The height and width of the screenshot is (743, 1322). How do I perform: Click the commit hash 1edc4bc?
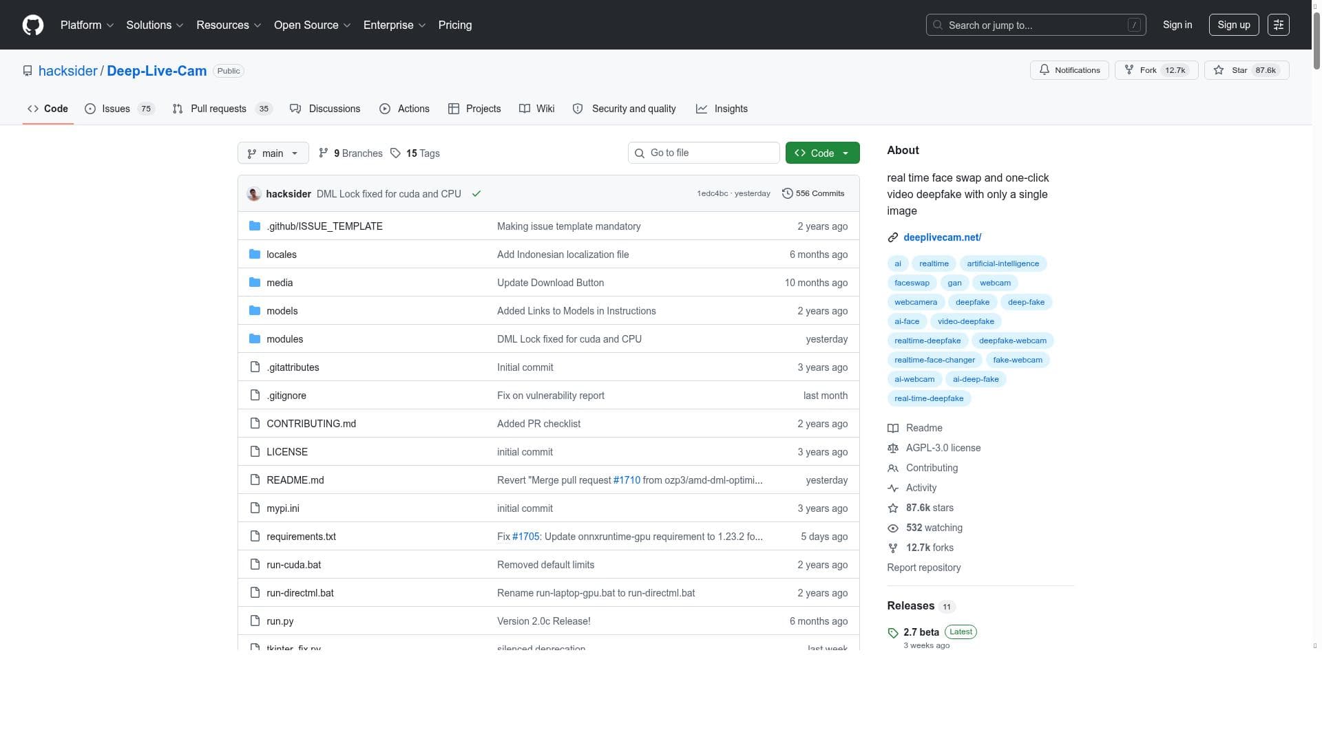click(712, 194)
